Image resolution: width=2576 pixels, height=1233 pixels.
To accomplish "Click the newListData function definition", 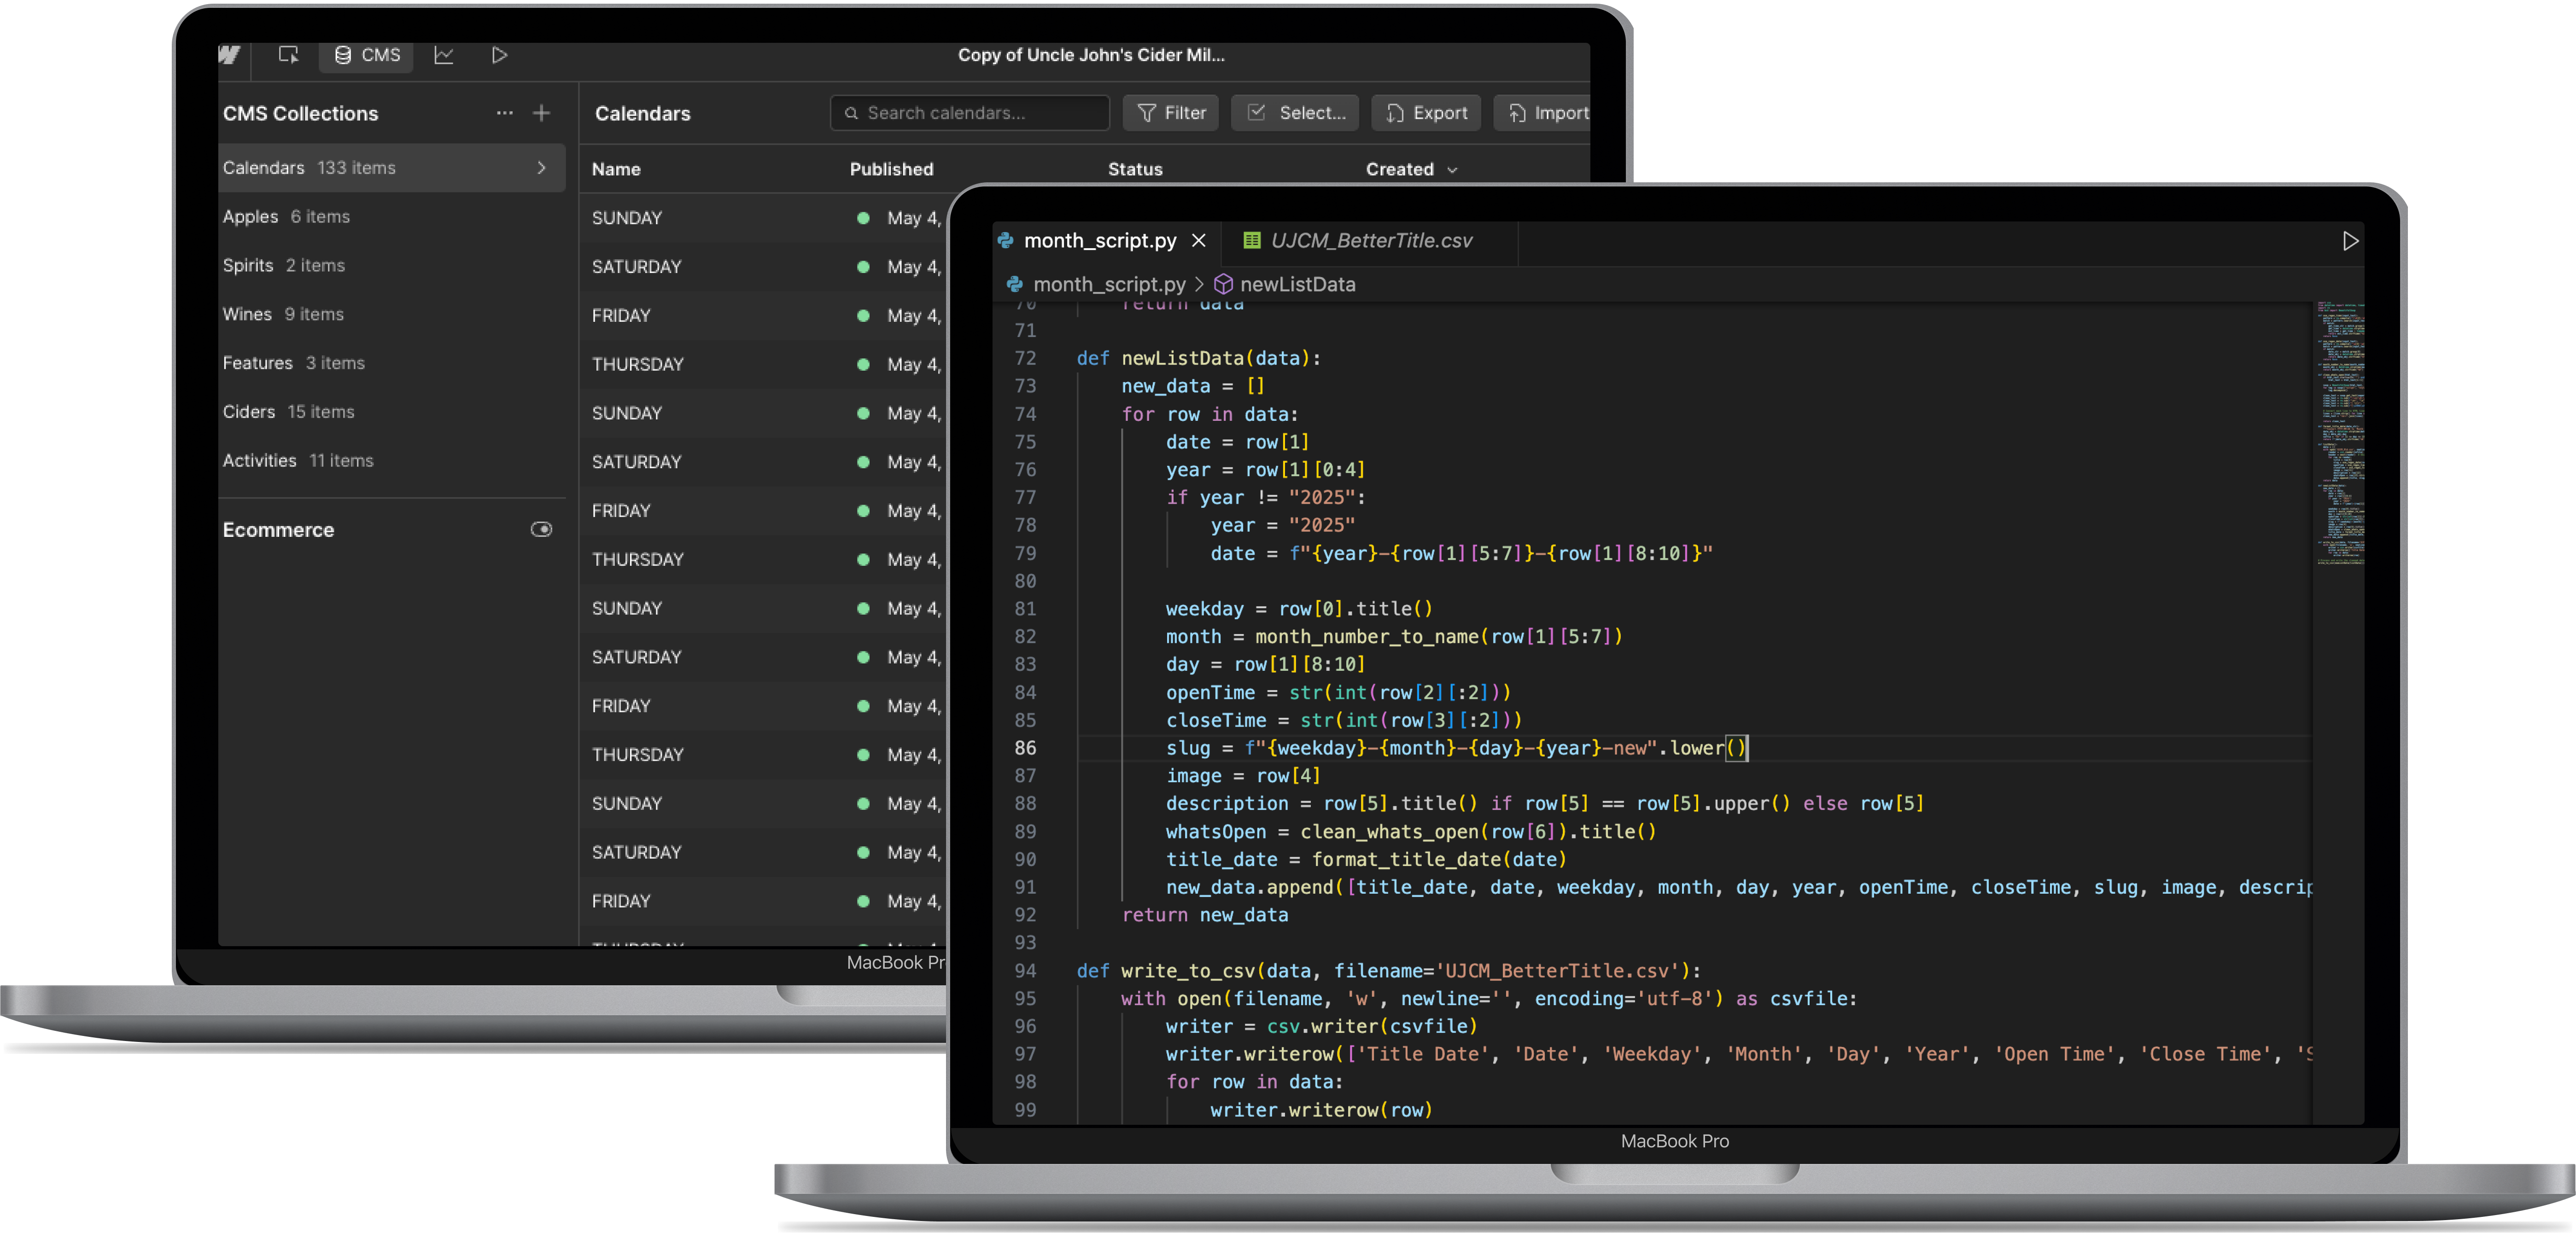I will tap(1198, 358).
